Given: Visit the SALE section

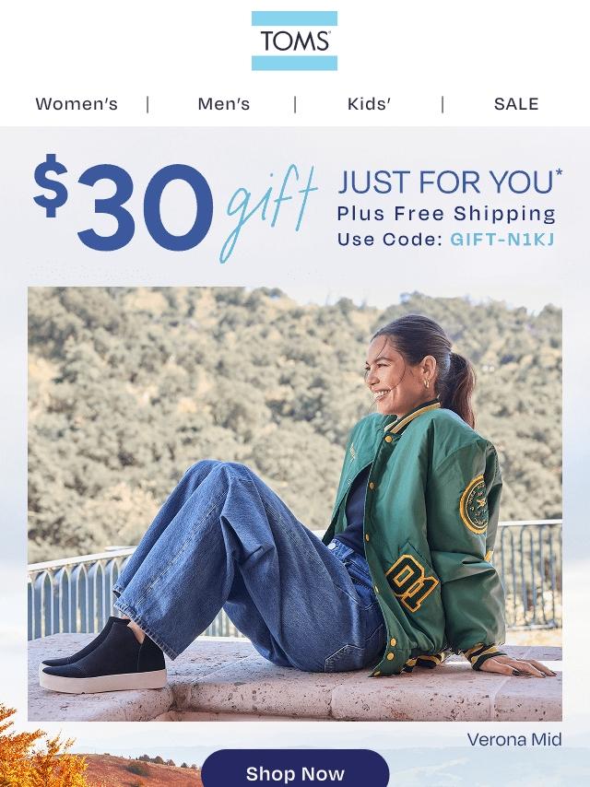Looking at the screenshot, I should 516,104.
